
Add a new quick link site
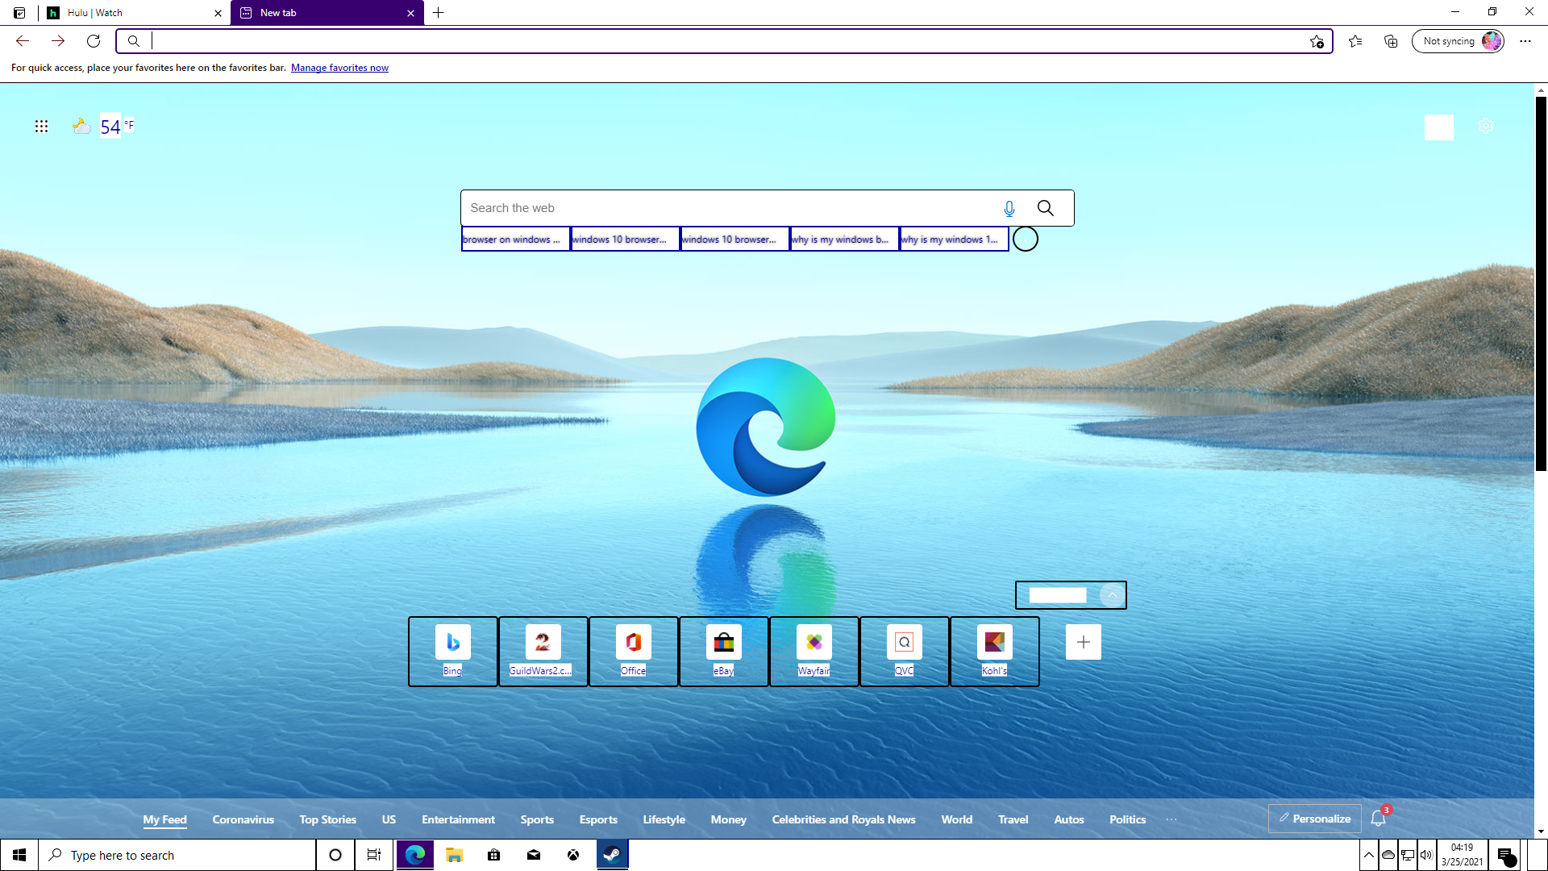pyautogui.click(x=1084, y=642)
